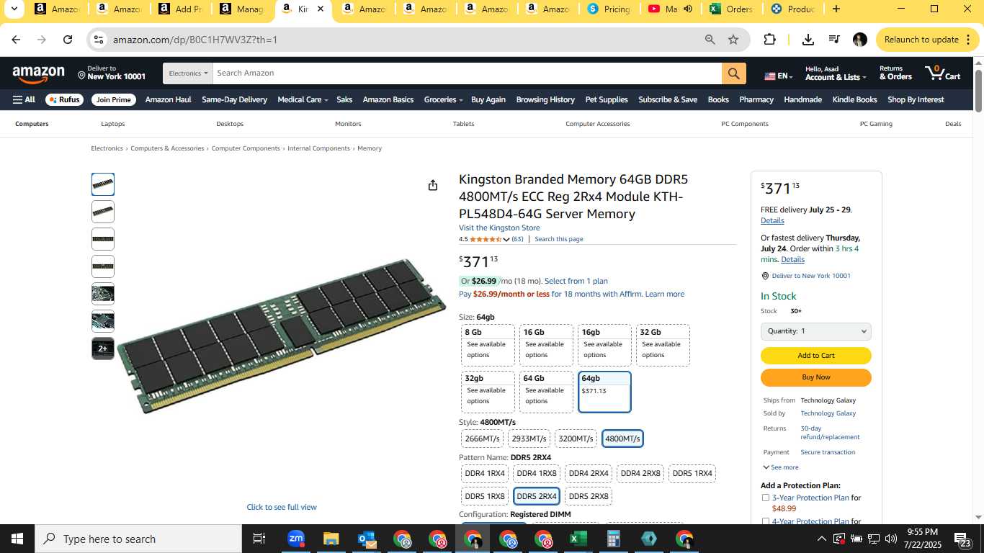Select DDR4 1RX4 pattern
This screenshot has width=984, height=553.
485,473
